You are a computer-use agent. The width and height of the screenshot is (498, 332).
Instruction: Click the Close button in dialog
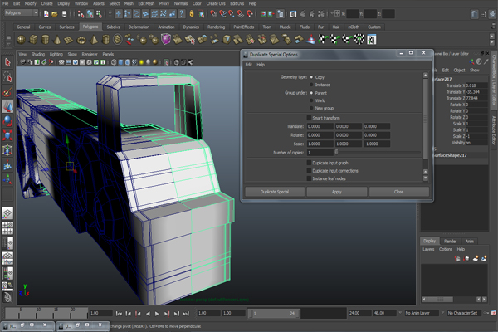point(399,192)
